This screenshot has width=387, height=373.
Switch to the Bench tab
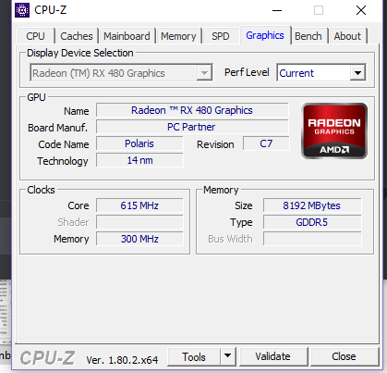click(x=308, y=36)
